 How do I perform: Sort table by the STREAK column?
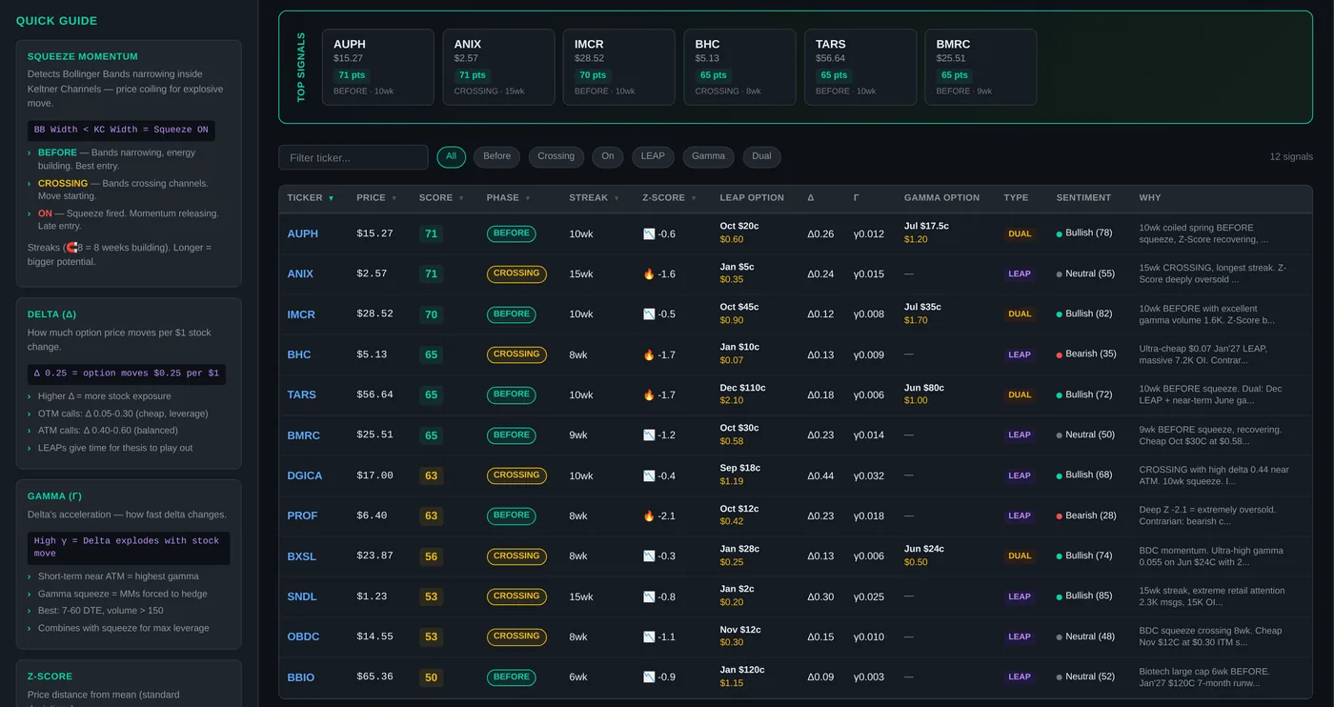(594, 198)
